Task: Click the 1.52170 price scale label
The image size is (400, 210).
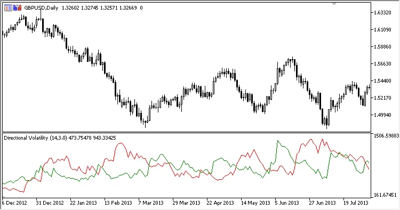Action: pos(382,98)
